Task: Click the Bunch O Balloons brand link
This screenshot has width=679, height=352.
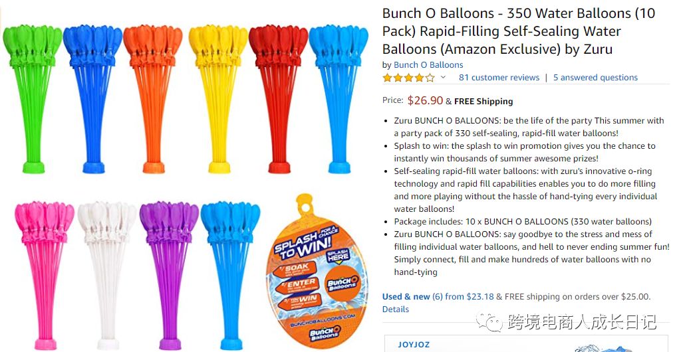Action: coord(428,65)
